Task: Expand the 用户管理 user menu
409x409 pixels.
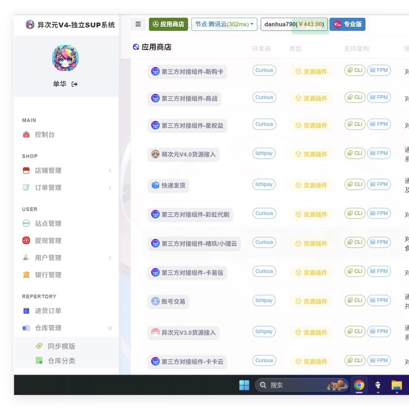Action: pyautogui.click(x=48, y=258)
